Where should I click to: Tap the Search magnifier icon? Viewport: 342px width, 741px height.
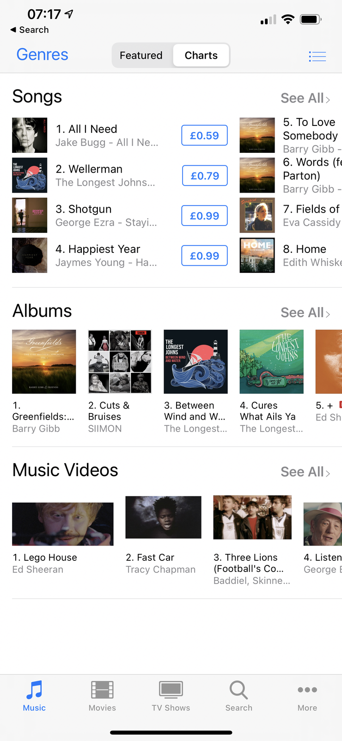tap(239, 690)
